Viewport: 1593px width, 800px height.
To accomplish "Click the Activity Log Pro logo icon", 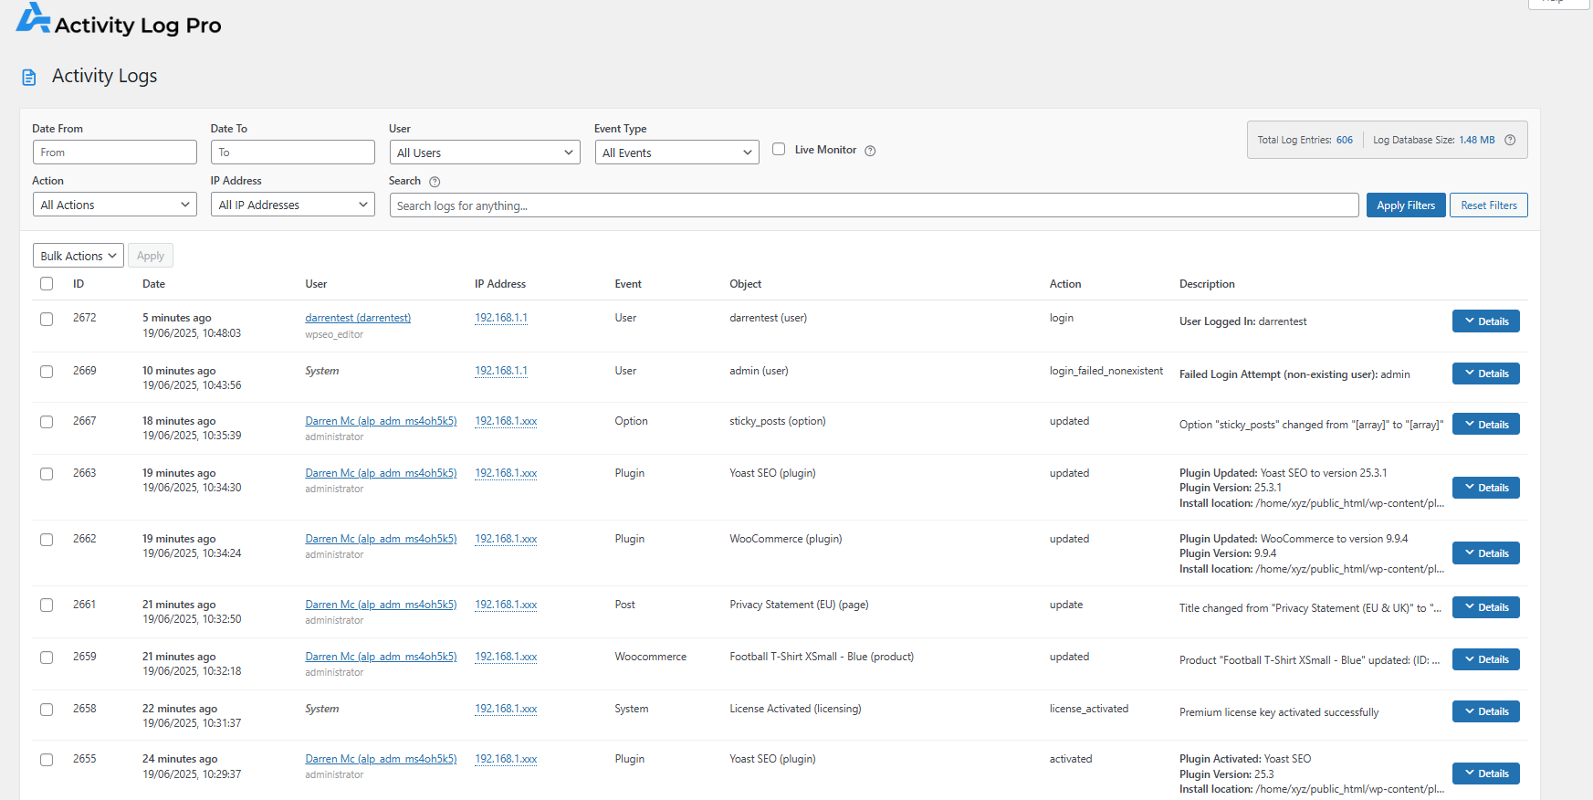I will [33, 19].
